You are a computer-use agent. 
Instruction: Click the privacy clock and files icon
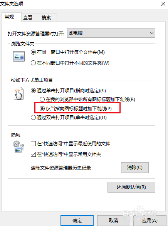click(x=19, y=146)
